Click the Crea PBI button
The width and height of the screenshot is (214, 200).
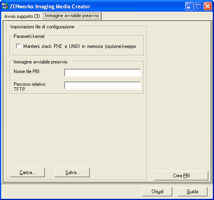(181, 176)
